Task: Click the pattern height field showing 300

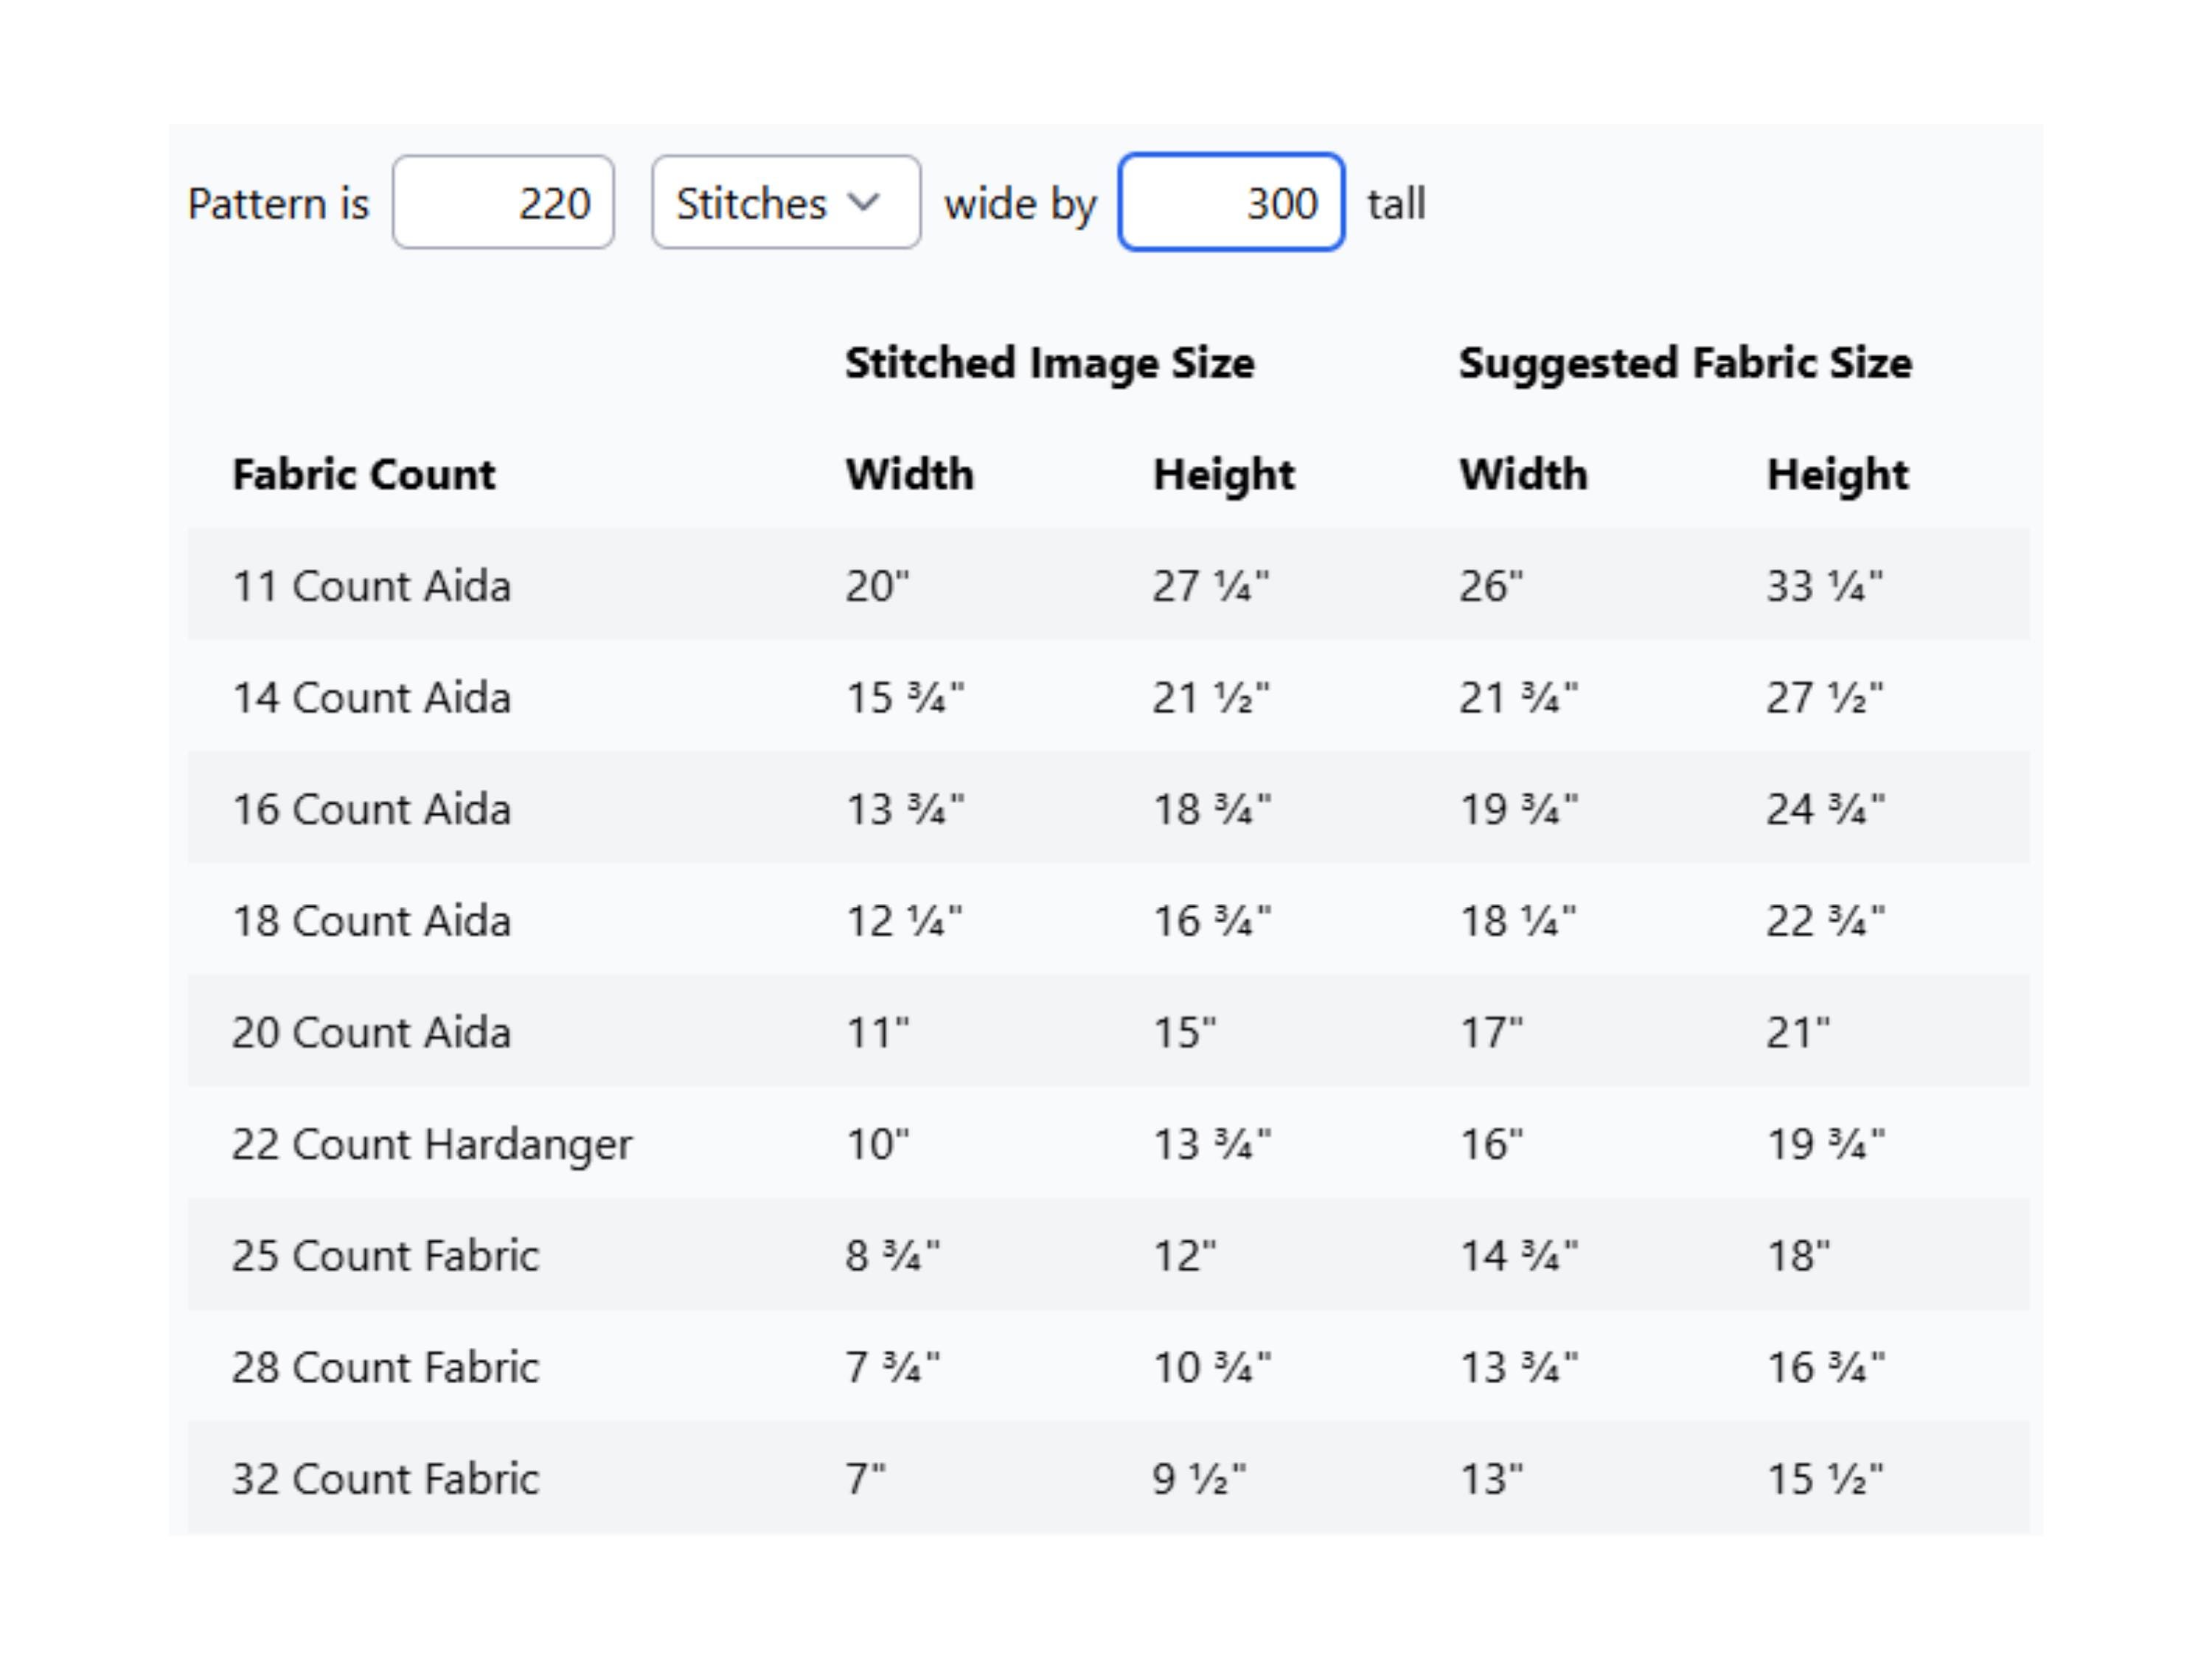Action: click(1231, 202)
